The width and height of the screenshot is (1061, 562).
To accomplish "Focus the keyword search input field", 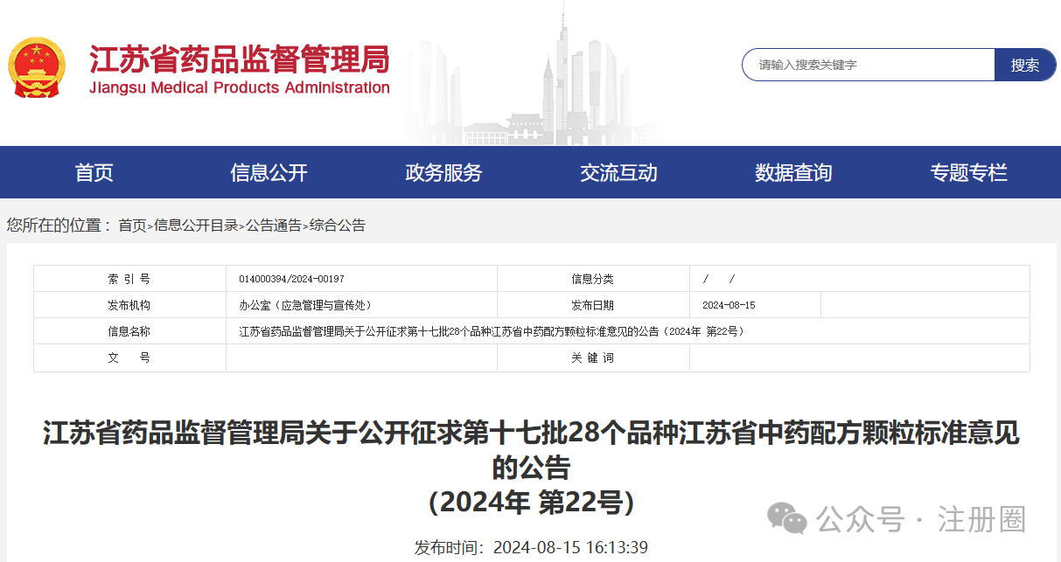I will (869, 65).
